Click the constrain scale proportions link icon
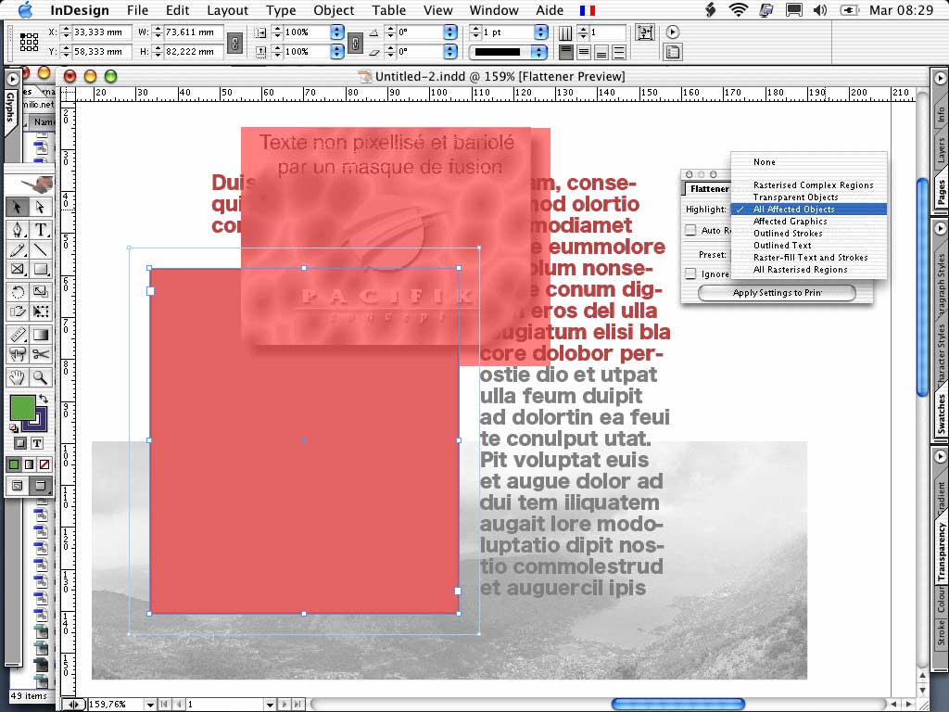This screenshot has height=712, width=949. tap(355, 43)
